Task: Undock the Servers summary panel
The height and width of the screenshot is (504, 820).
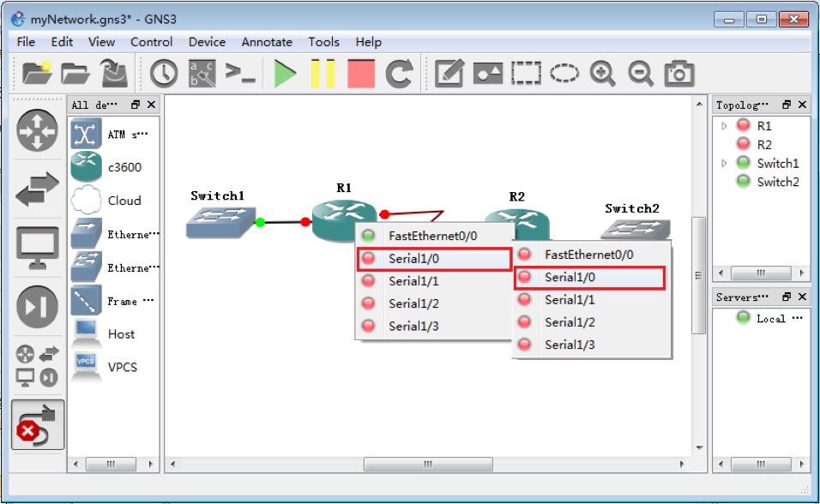Action: (786, 297)
